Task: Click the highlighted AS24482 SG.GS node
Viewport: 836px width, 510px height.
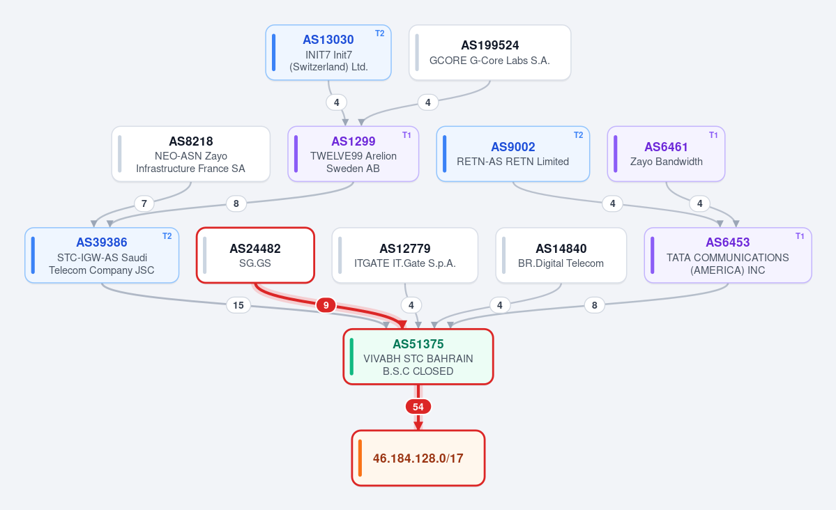Action: (x=255, y=255)
